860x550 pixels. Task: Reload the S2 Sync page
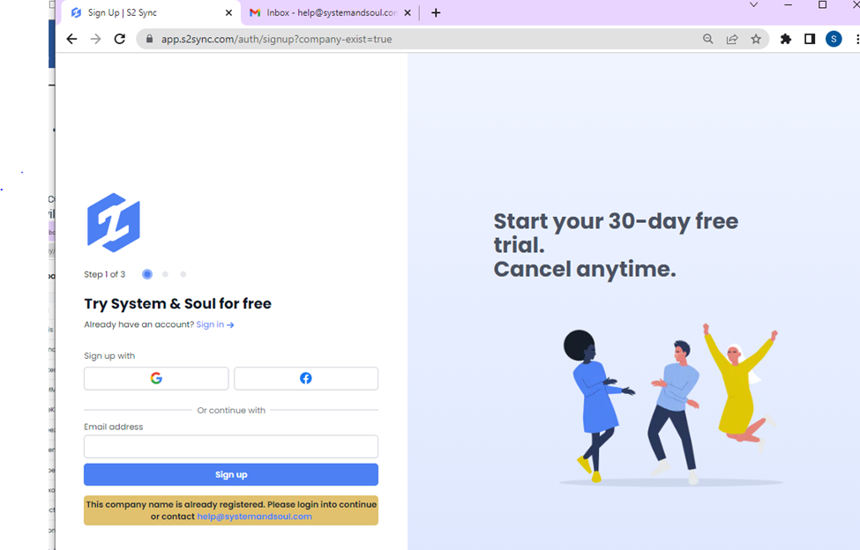pos(120,39)
